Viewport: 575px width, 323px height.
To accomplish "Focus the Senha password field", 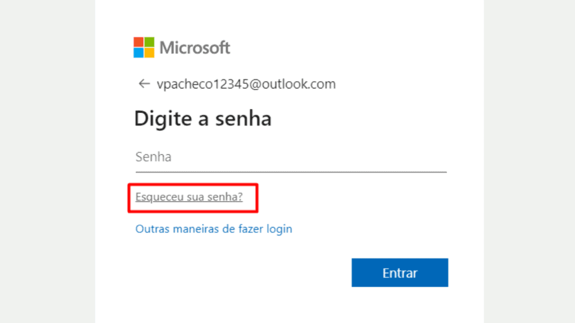I will point(290,157).
